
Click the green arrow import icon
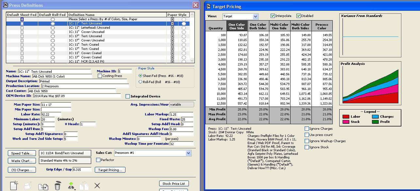71,186
